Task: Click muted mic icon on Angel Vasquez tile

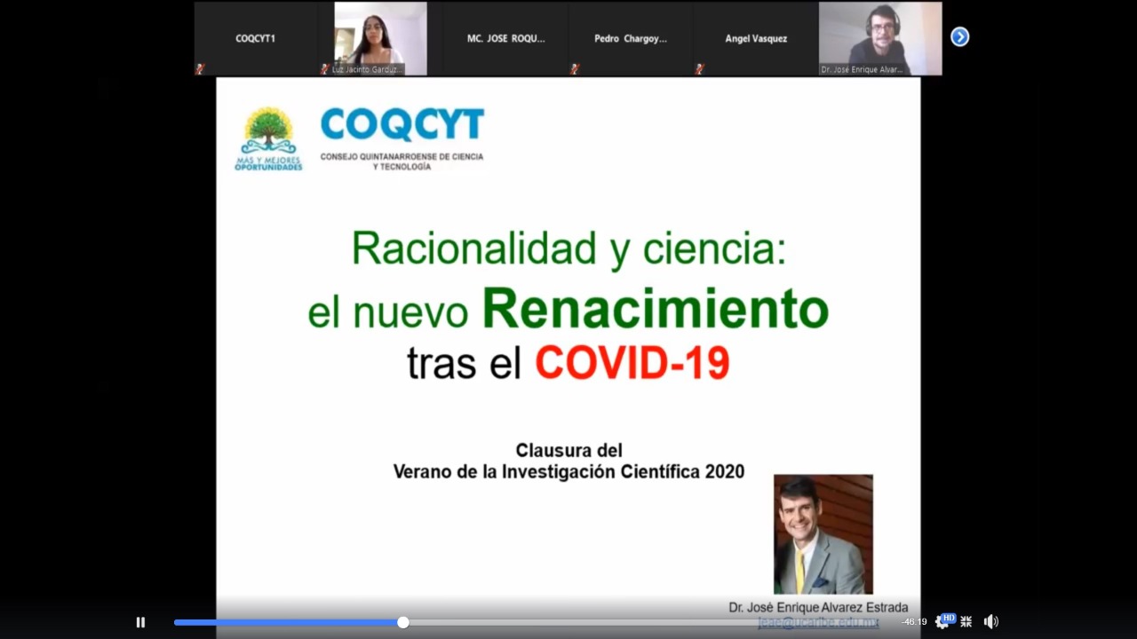Action: [699, 69]
